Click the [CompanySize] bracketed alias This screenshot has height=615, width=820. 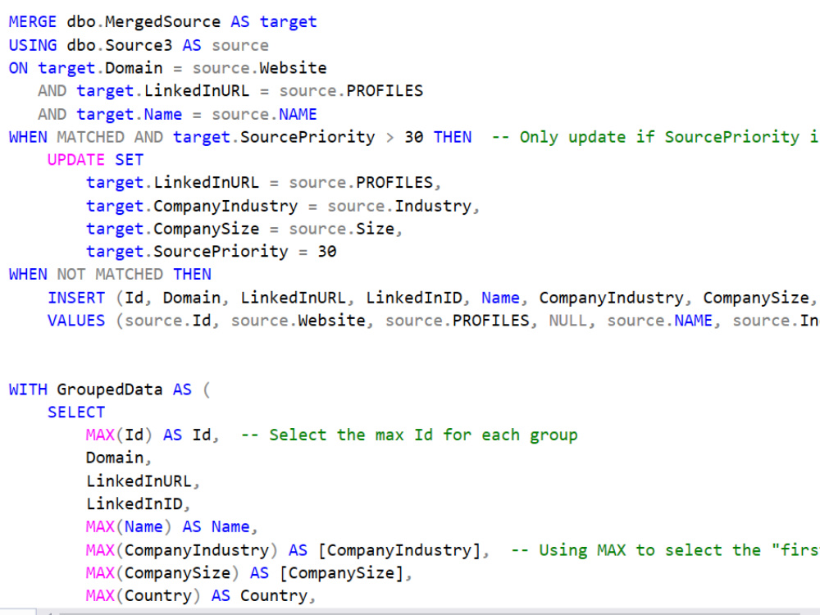[341, 573]
